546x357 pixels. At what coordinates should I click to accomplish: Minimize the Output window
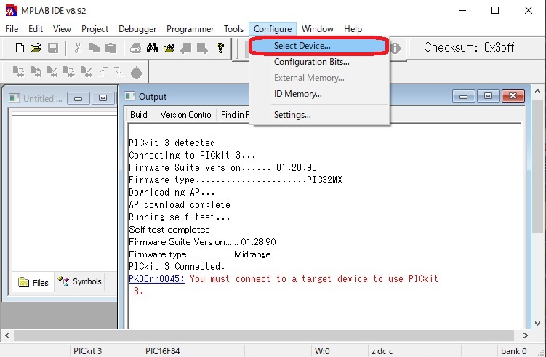tap(463, 96)
